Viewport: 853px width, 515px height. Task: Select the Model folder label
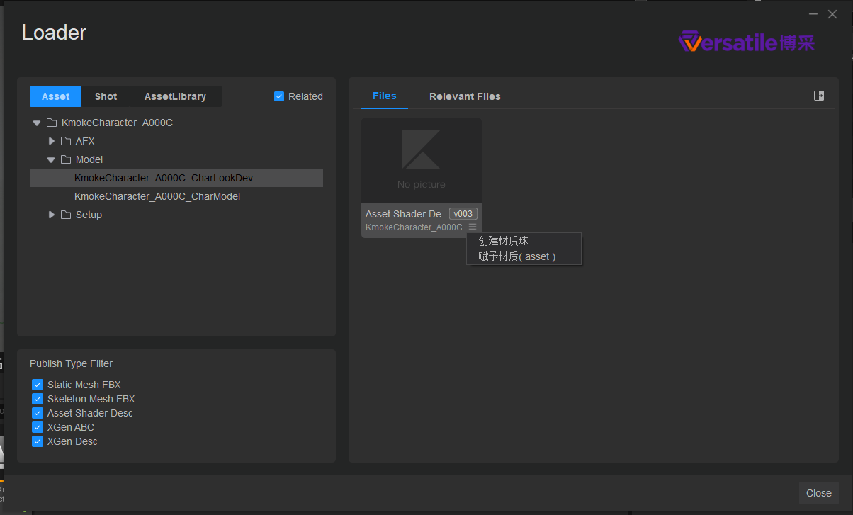(x=89, y=159)
